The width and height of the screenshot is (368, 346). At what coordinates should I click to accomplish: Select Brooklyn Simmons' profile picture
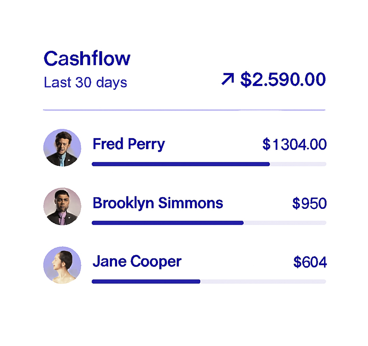[x=62, y=207]
